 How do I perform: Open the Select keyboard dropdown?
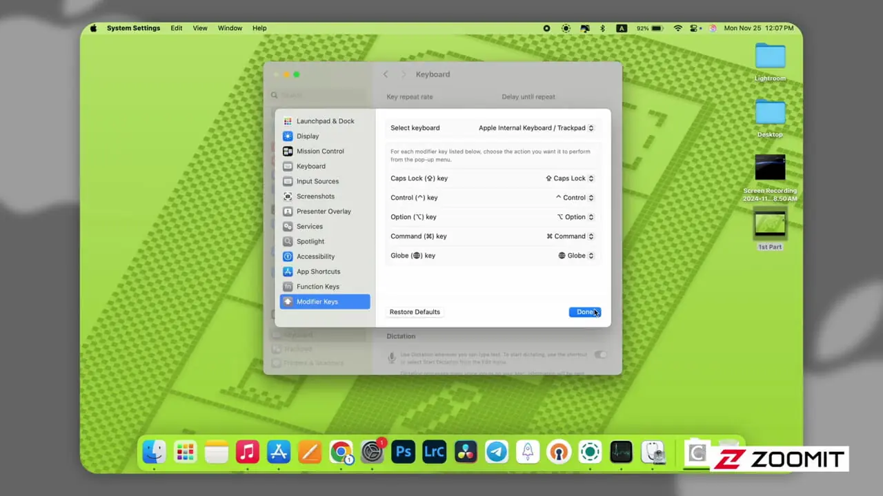(536, 128)
